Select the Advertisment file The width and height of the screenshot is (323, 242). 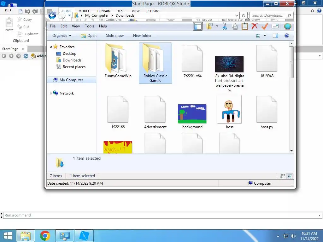point(155,112)
